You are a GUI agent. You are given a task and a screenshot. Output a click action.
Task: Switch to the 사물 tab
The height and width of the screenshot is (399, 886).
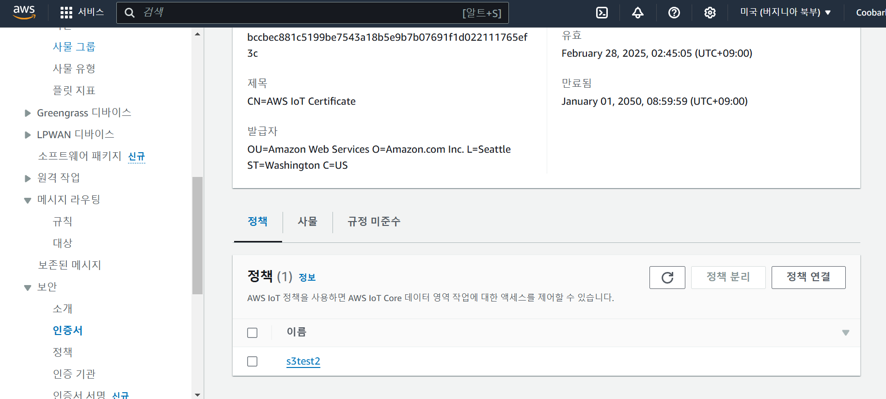coord(307,222)
